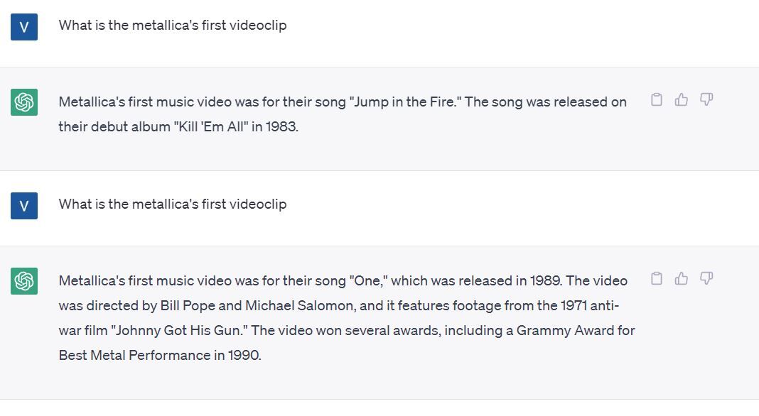Click the sentence about Bill Pope and Michael Salomon
Screen dimensions: 759x416
[x=339, y=306]
